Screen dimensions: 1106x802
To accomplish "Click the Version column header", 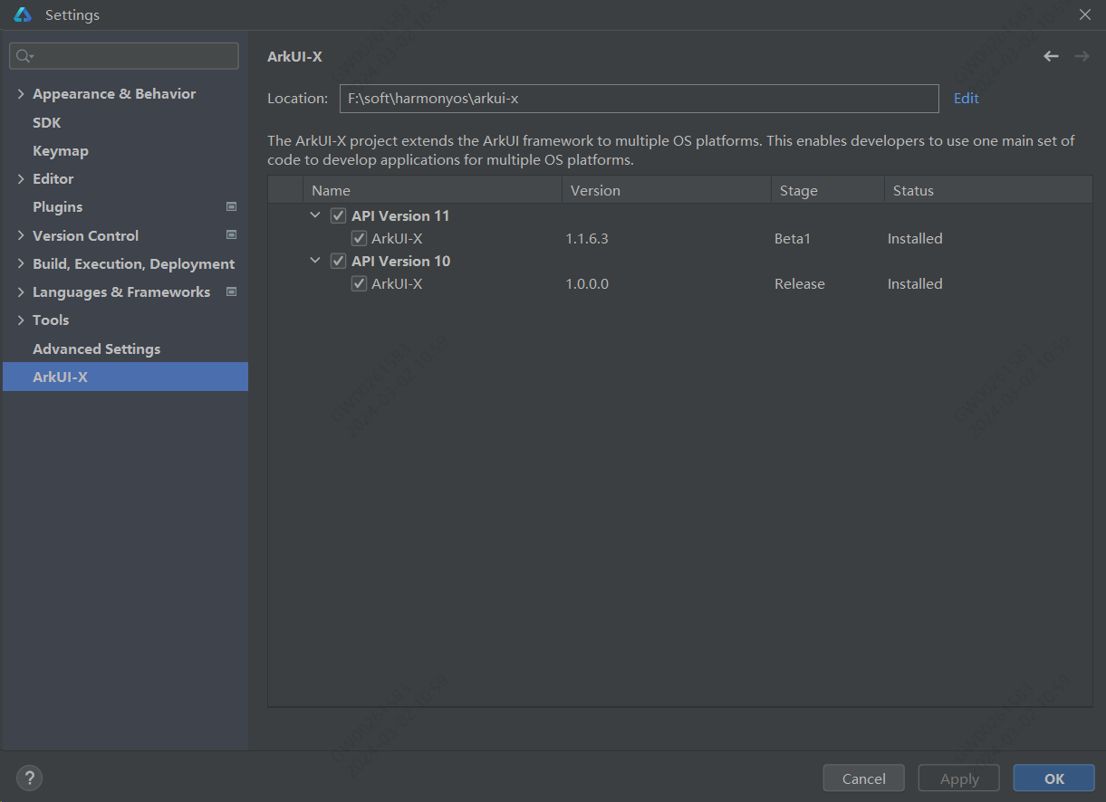I will point(667,190).
